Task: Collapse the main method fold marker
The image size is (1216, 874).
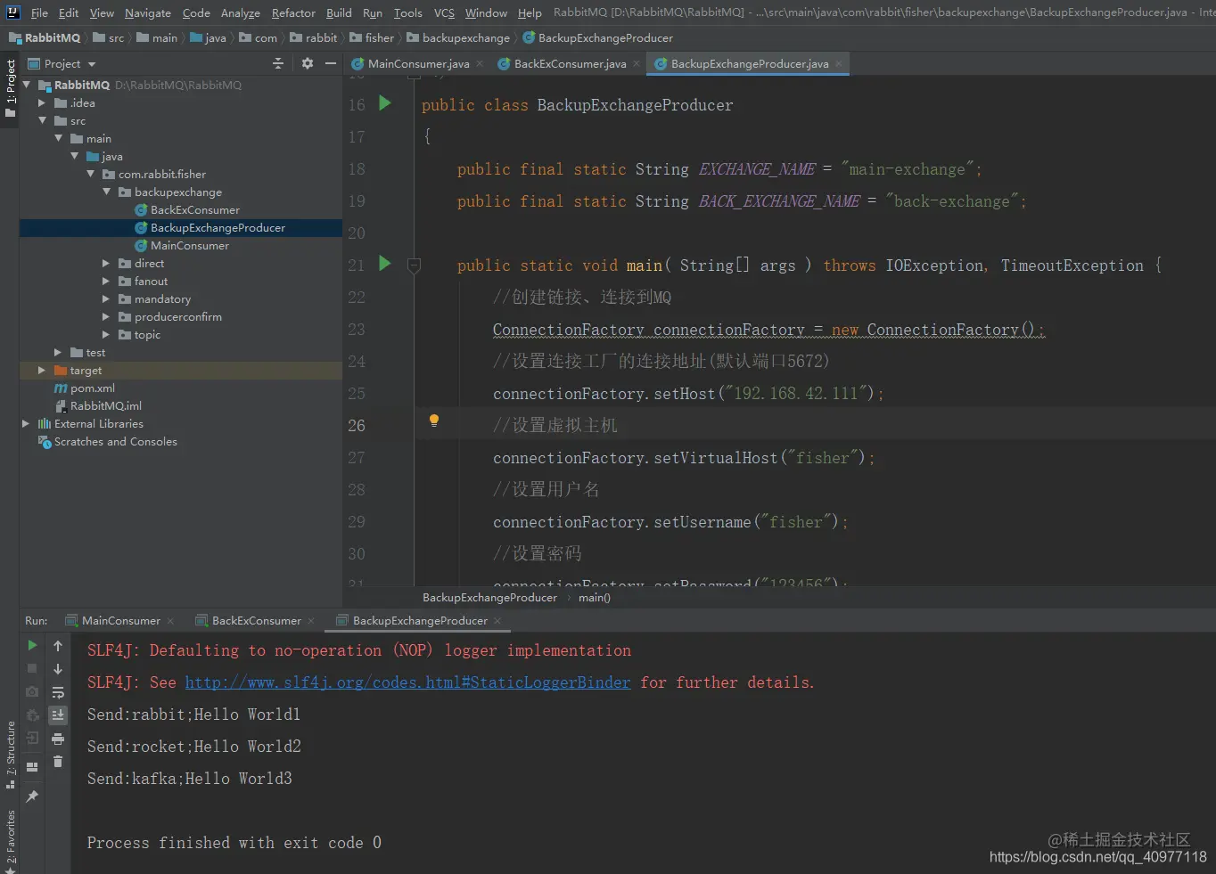Action: [x=414, y=265]
